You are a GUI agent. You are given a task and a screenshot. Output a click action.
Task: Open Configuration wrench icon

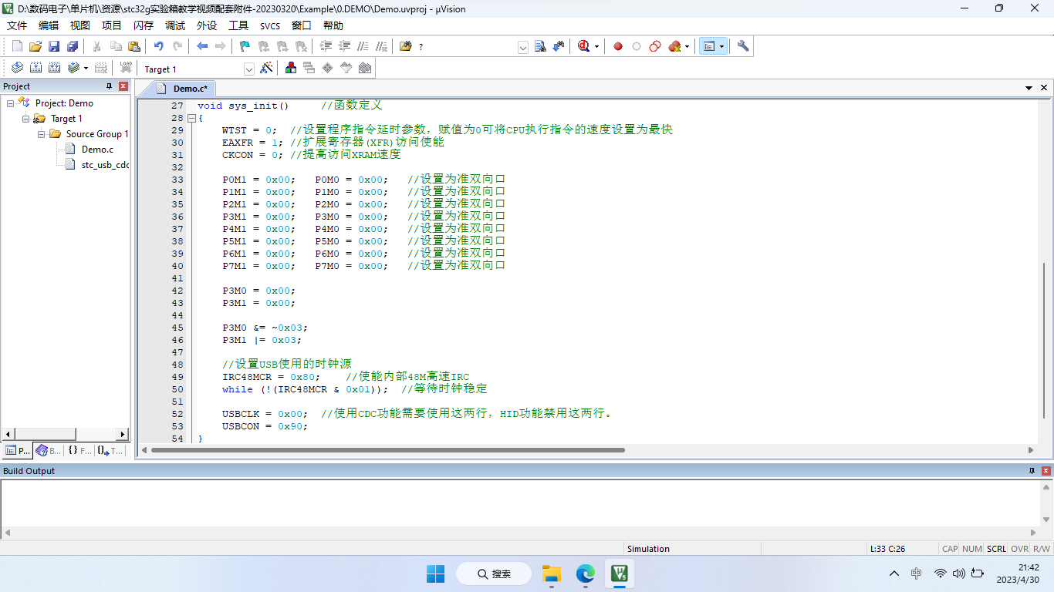pyautogui.click(x=743, y=46)
